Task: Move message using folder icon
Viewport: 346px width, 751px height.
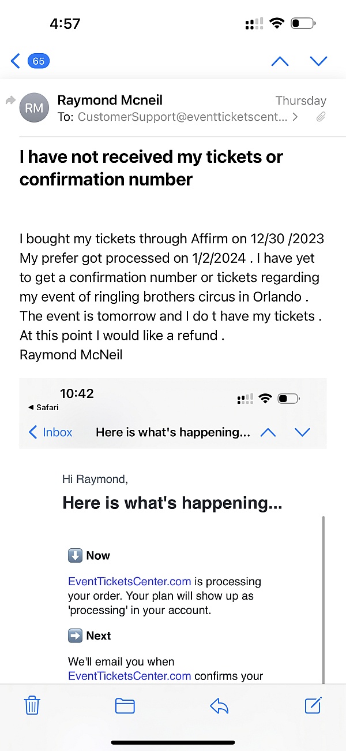Action: (x=125, y=705)
